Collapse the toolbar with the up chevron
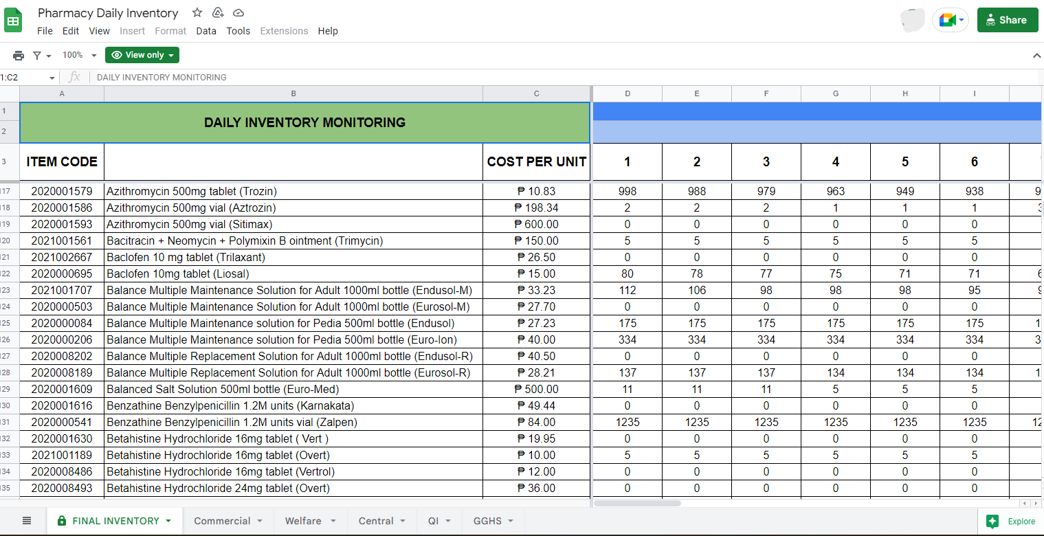The height and width of the screenshot is (536, 1044). click(x=1036, y=56)
